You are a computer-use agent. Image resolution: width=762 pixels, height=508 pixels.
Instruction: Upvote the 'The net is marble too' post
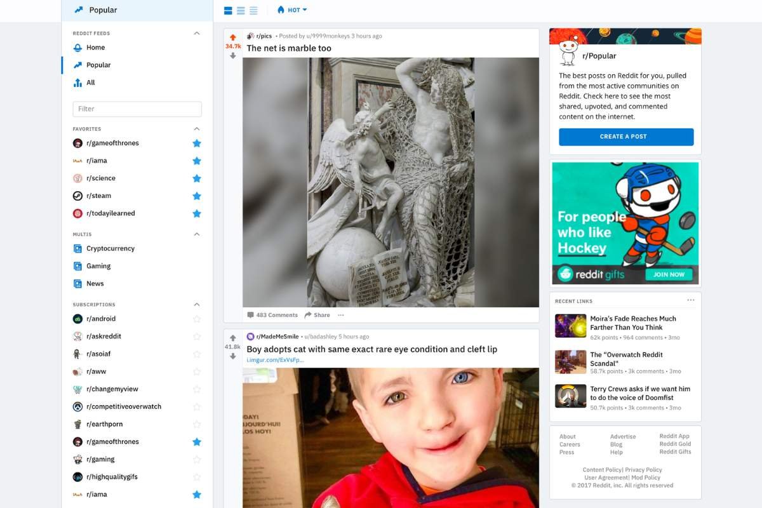coord(233,37)
